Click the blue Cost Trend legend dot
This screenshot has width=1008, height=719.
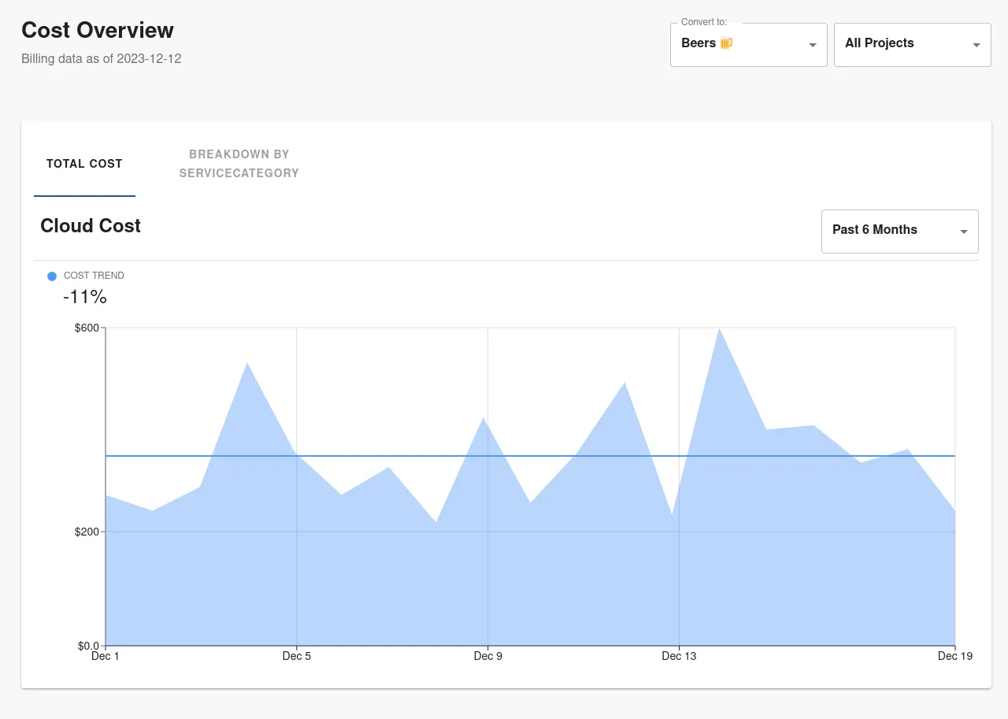click(x=52, y=276)
